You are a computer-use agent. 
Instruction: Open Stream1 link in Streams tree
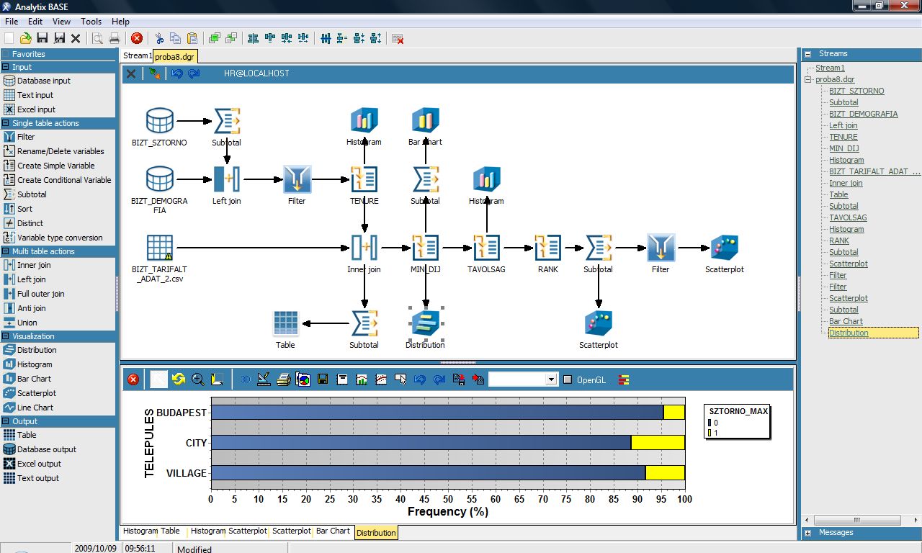[x=830, y=68]
